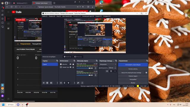
Task: Open browser profile dropdown arrow
Action: 9,3
